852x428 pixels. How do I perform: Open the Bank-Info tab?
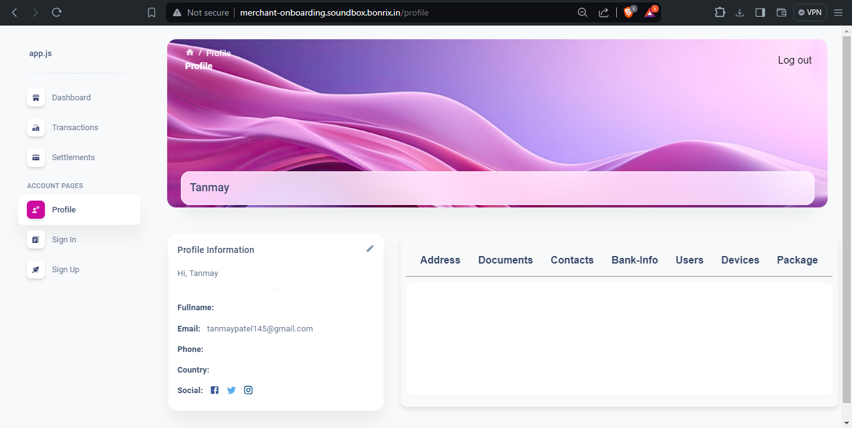click(634, 260)
